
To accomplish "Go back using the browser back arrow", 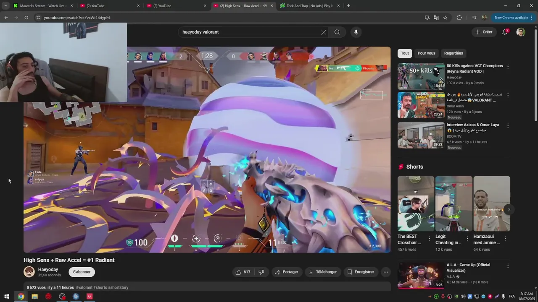I will [x=6, y=18].
